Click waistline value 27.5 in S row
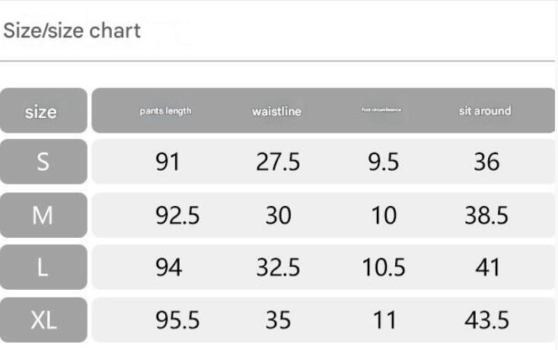This screenshot has height=350, width=558. [x=277, y=162]
